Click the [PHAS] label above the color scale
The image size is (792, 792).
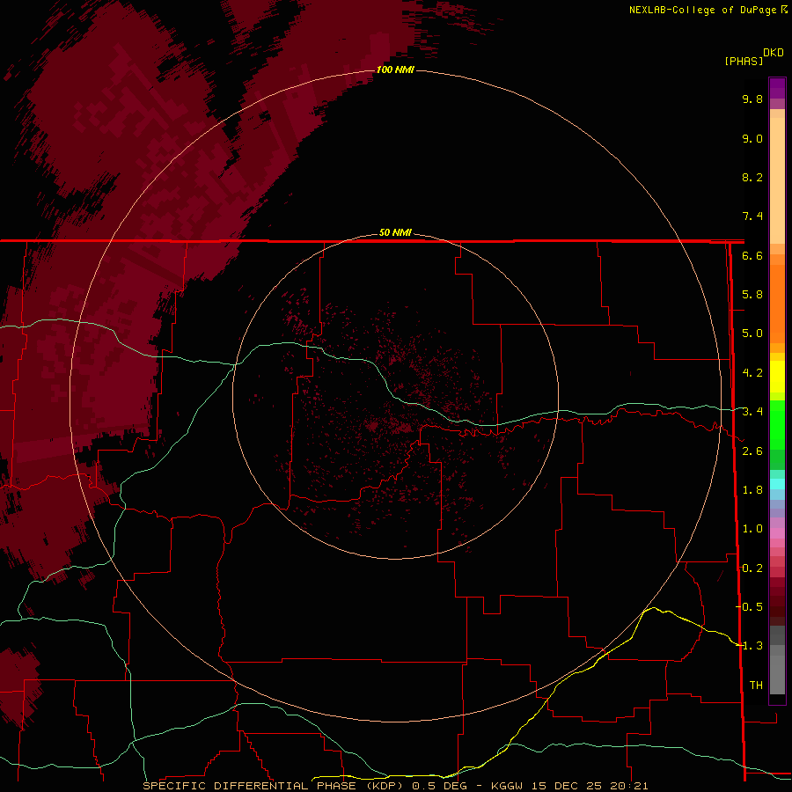tap(744, 61)
